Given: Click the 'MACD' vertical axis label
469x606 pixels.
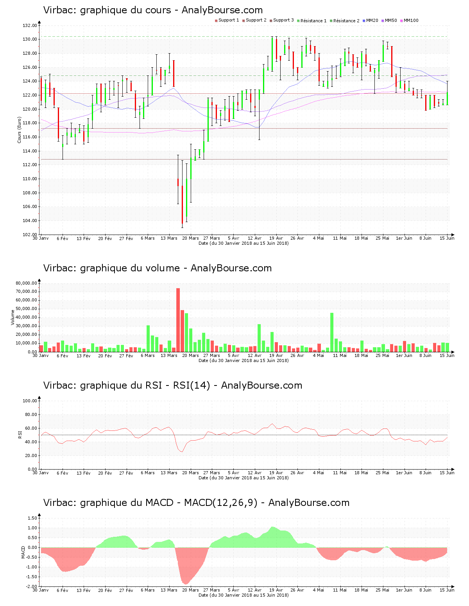Looking at the screenshot, I should point(23,552).
